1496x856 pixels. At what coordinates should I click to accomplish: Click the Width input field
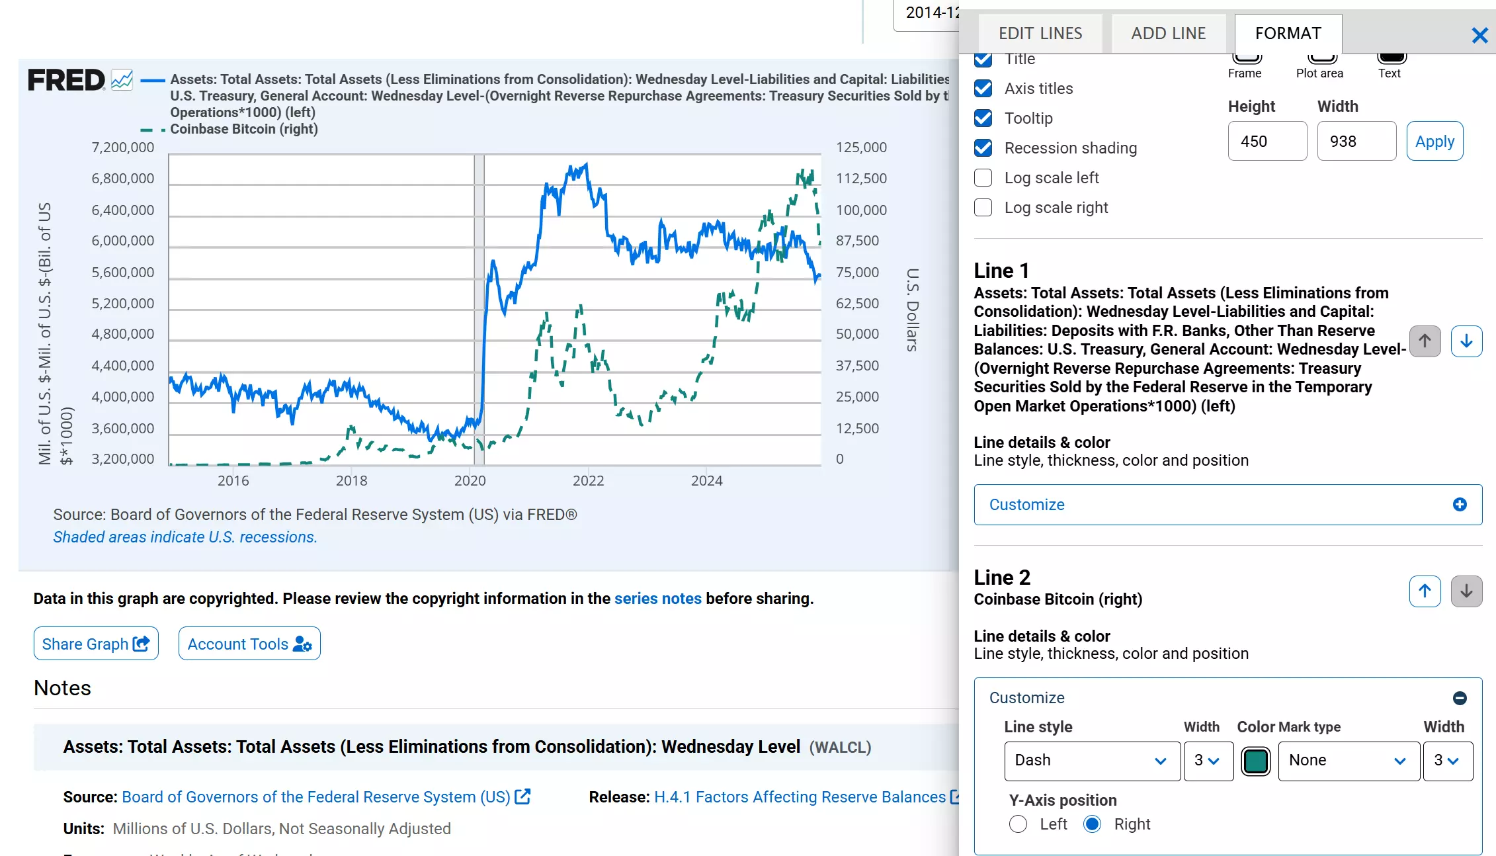(x=1356, y=142)
